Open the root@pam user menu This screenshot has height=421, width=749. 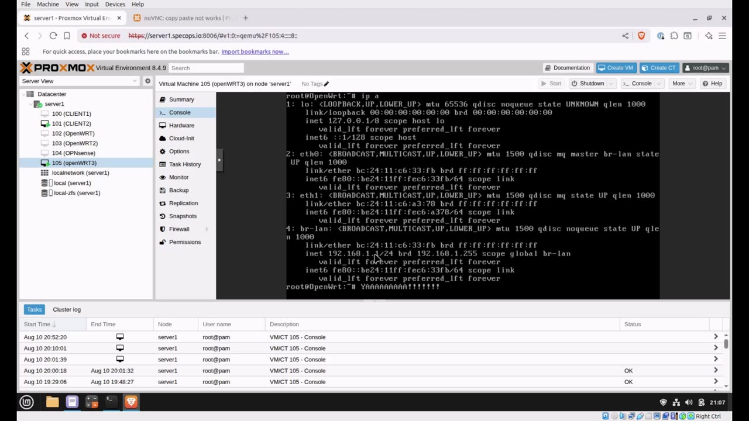[706, 68]
